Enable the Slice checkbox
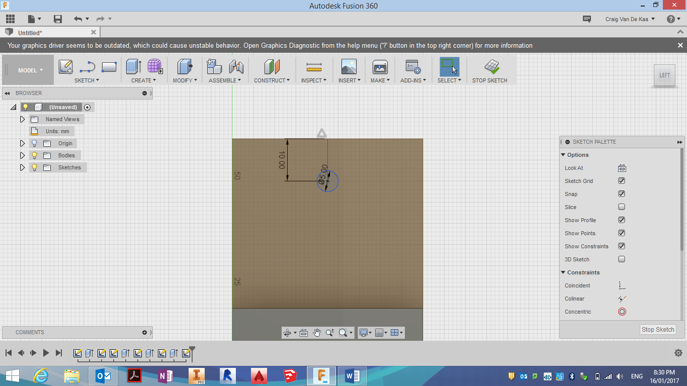 tap(622, 207)
